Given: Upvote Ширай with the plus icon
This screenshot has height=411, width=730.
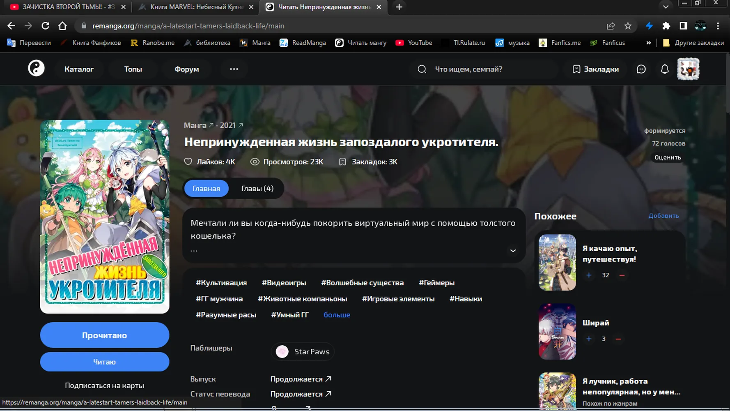Looking at the screenshot, I should coord(589,339).
